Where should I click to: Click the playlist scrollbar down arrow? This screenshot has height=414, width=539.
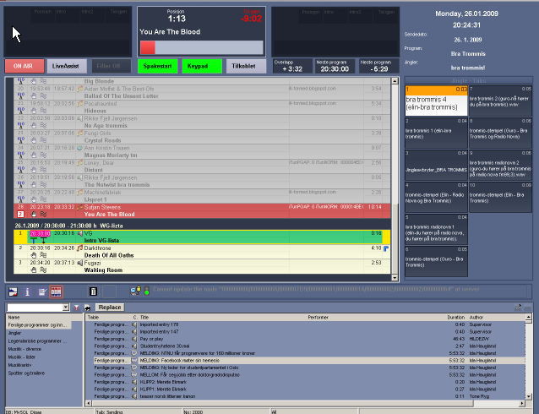pos(395,277)
